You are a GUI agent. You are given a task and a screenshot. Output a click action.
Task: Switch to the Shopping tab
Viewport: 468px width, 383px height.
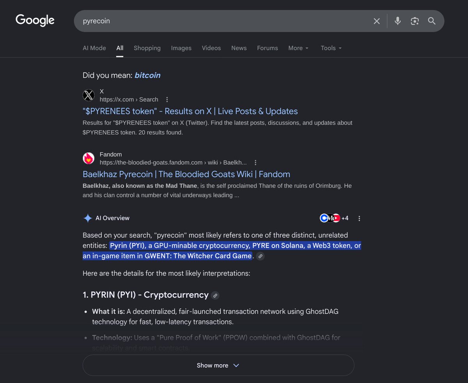[147, 48]
